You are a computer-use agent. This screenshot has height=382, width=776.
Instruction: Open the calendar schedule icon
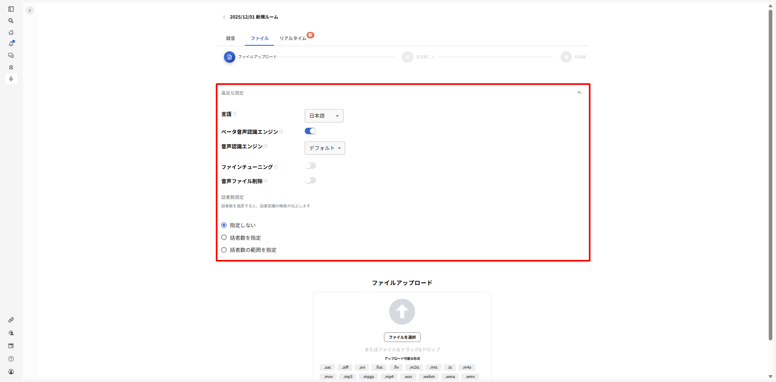click(11, 346)
